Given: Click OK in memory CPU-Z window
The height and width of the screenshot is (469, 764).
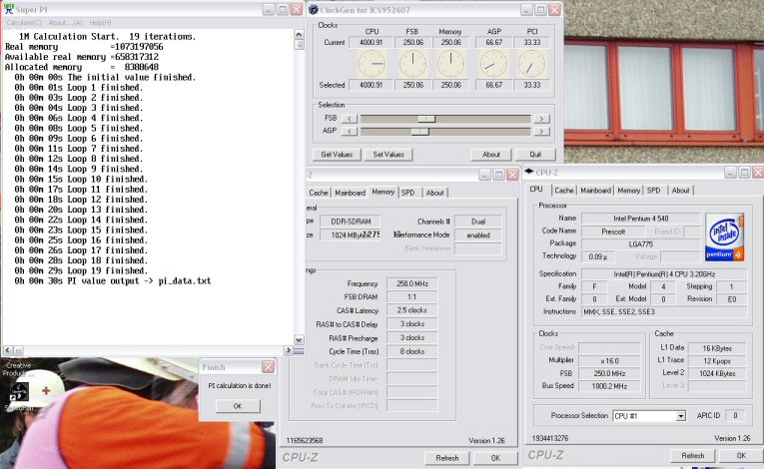Looking at the screenshot, I should [x=495, y=458].
